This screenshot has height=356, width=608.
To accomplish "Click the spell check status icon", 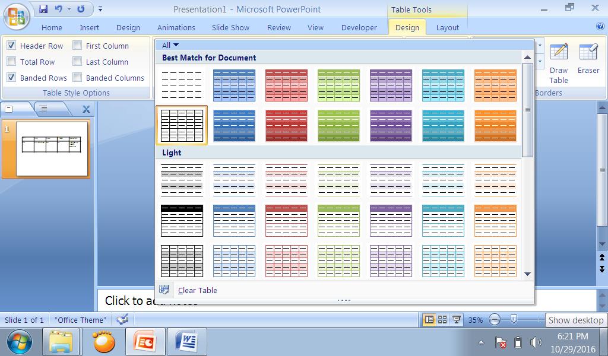I will pos(122,320).
